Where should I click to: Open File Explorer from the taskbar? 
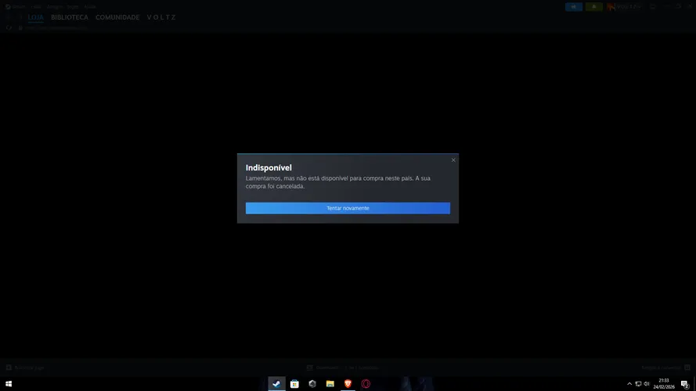click(x=330, y=384)
